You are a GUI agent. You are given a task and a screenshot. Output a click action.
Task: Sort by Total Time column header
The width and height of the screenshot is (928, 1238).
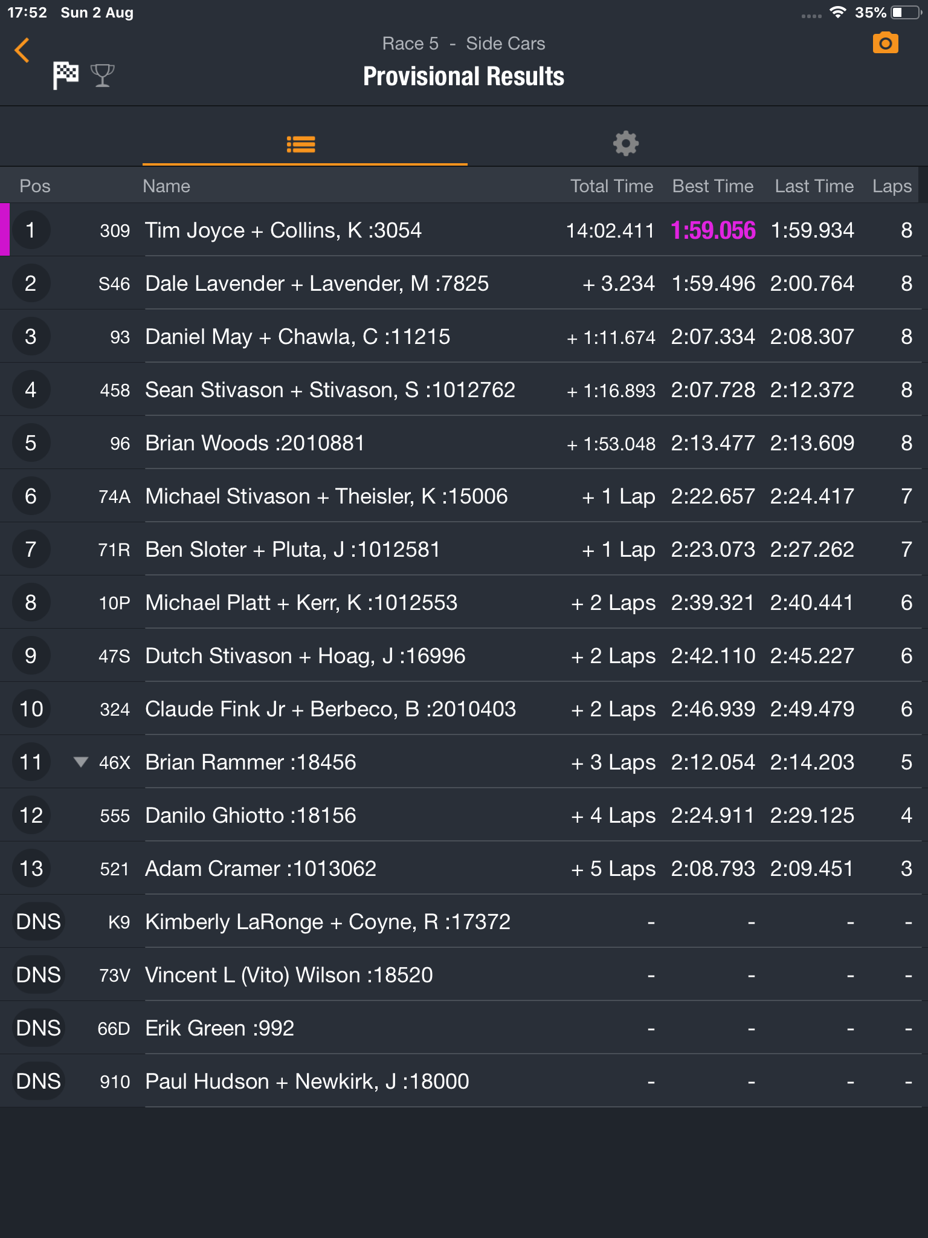pos(611,186)
